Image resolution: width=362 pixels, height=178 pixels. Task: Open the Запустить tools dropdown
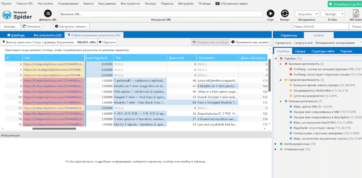click(307, 14)
